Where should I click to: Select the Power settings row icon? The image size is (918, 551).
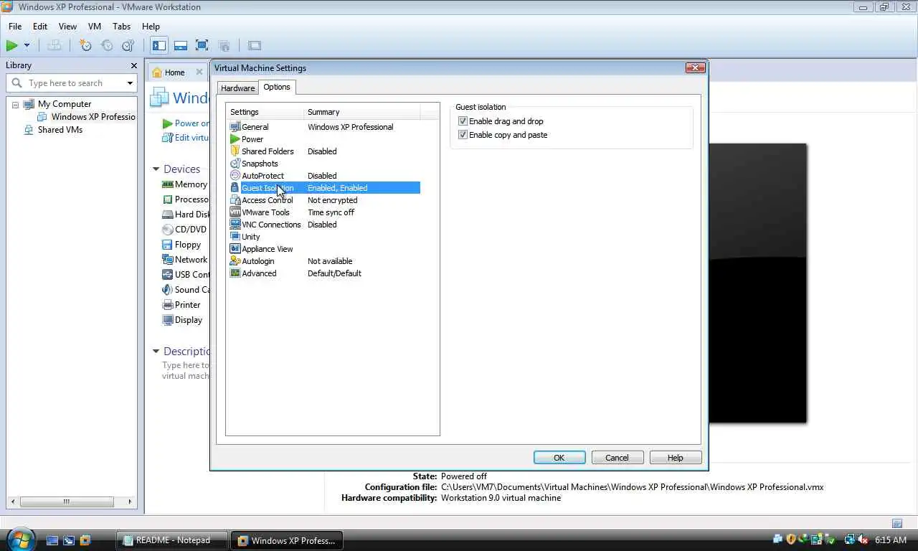[235, 139]
